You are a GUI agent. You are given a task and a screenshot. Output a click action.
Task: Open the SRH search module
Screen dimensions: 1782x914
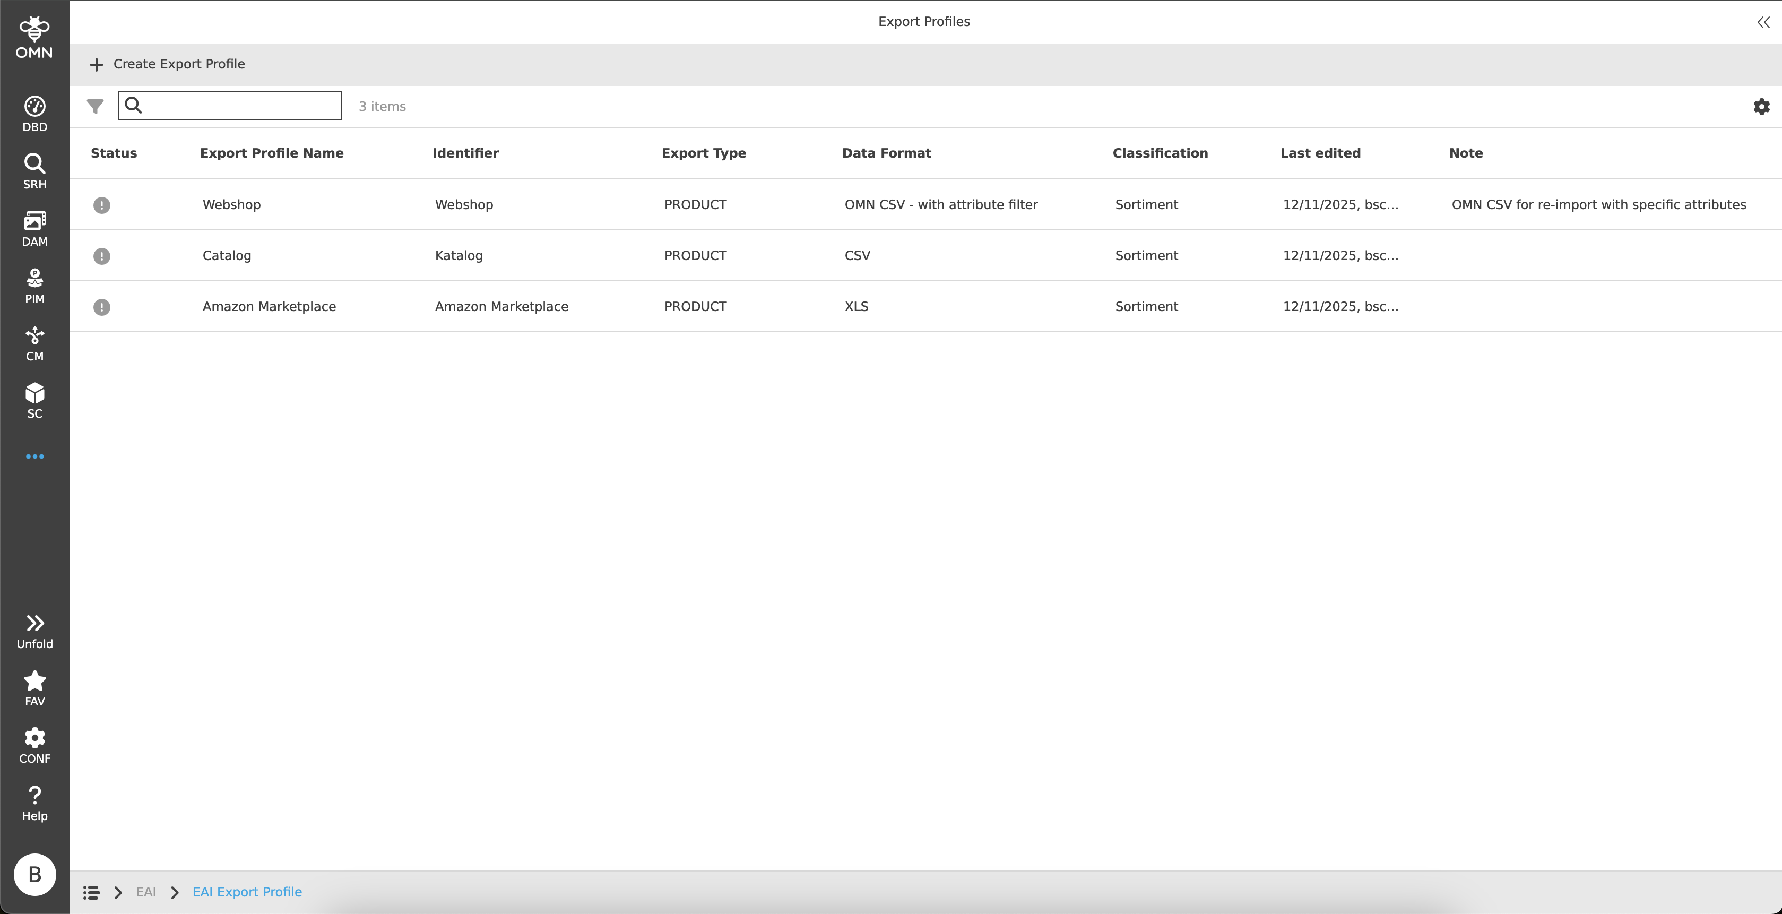coord(34,170)
